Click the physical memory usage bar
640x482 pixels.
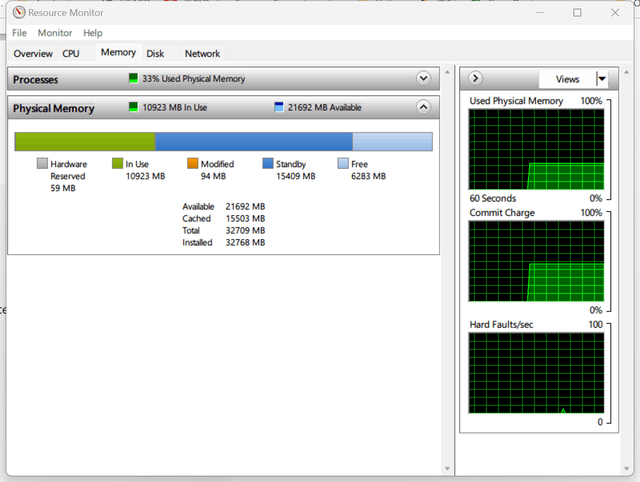(223, 141)
